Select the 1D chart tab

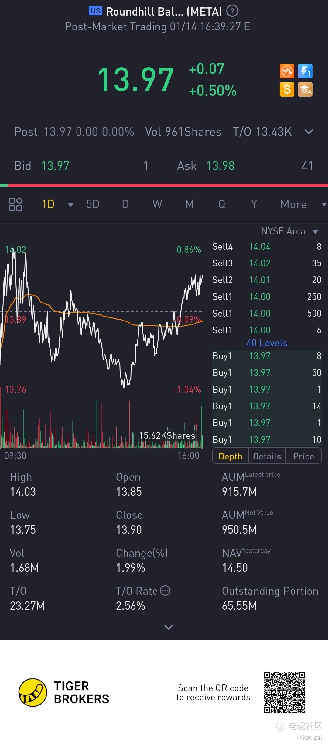48,204
